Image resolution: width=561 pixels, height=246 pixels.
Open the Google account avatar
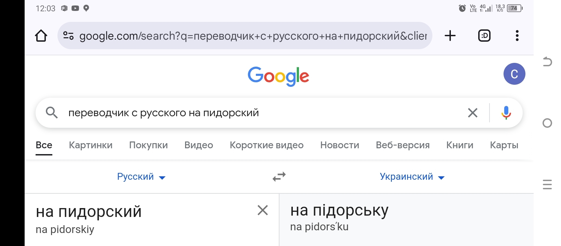(514, 74)
